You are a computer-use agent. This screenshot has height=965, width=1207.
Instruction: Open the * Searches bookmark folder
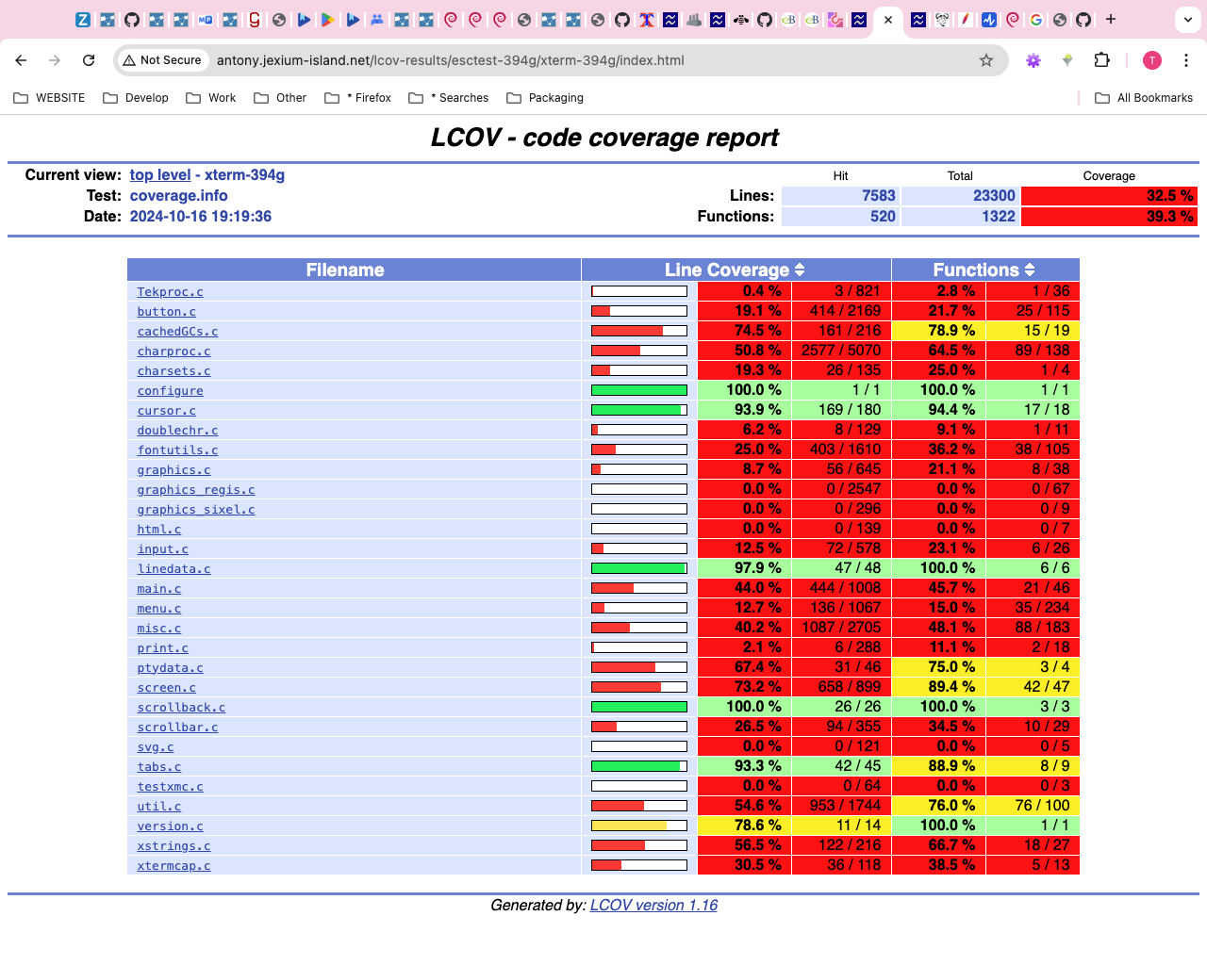click(x=449, y=98)
